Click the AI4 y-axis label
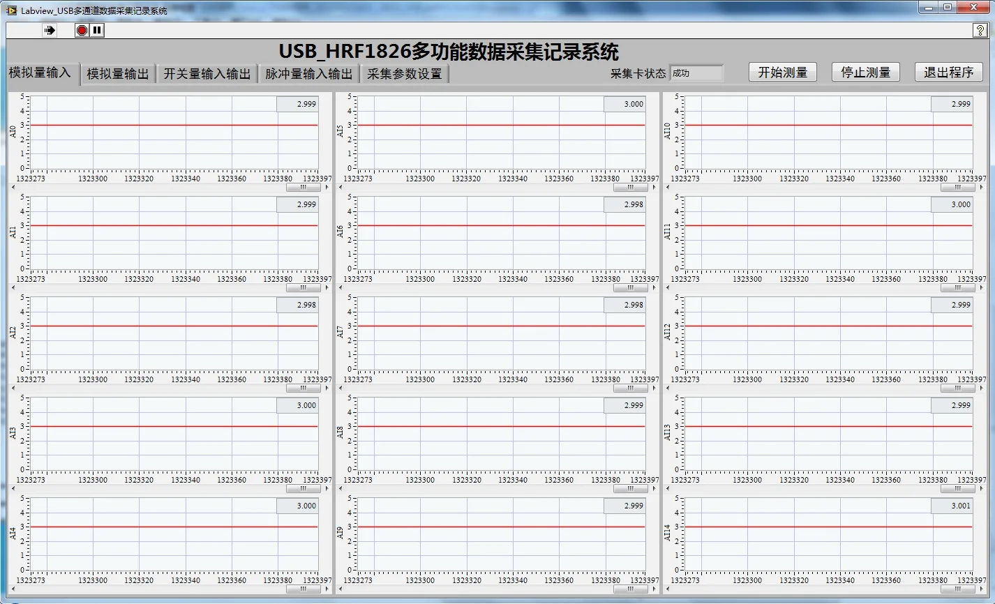Screen dimensions: 995x604 (13, 534)
